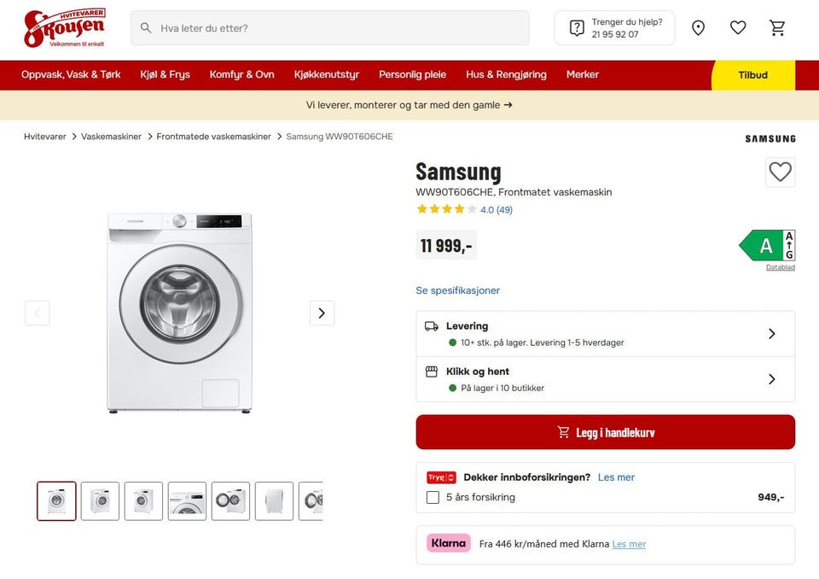Click the 4.0 star rating

click(x=463, y=209)
